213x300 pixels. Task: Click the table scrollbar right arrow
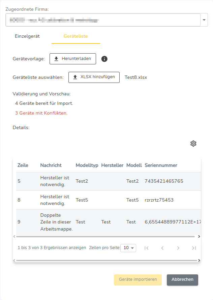[199, 237]
